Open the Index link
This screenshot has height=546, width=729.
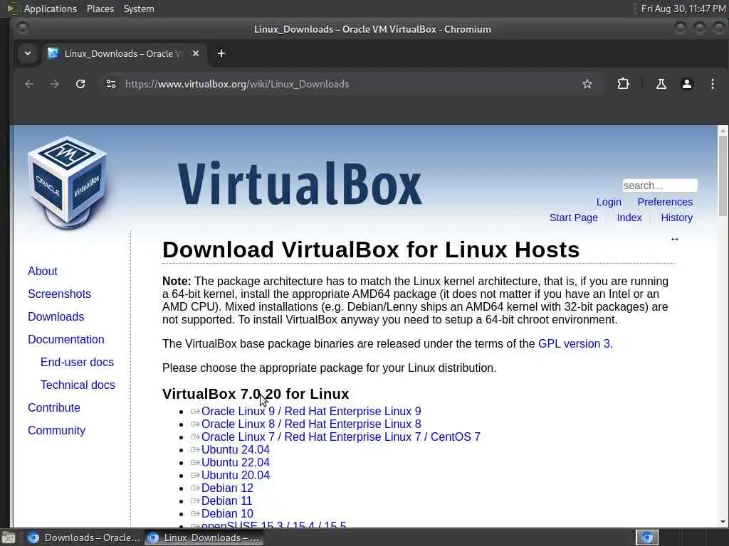pos(629,218)
